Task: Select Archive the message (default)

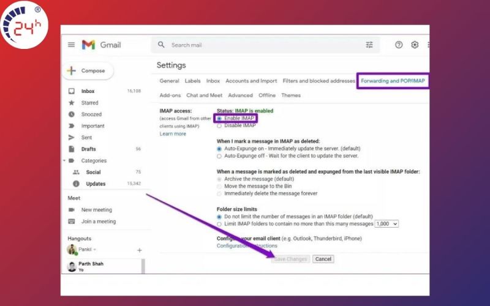Action: (219, 179)
